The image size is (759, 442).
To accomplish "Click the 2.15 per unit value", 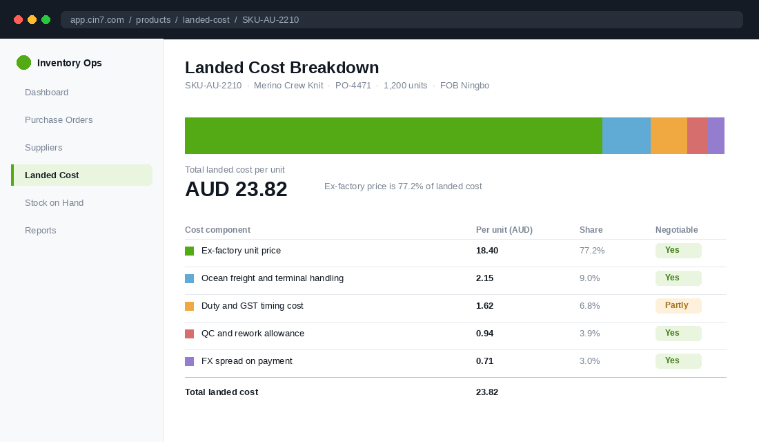I will coord(484,278).
